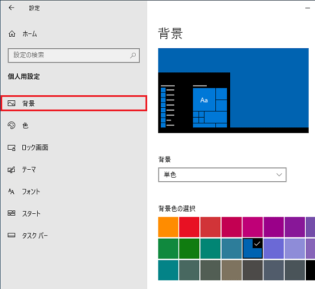
Task: Choose the indigo violet swatch second row
Action: 274,249
